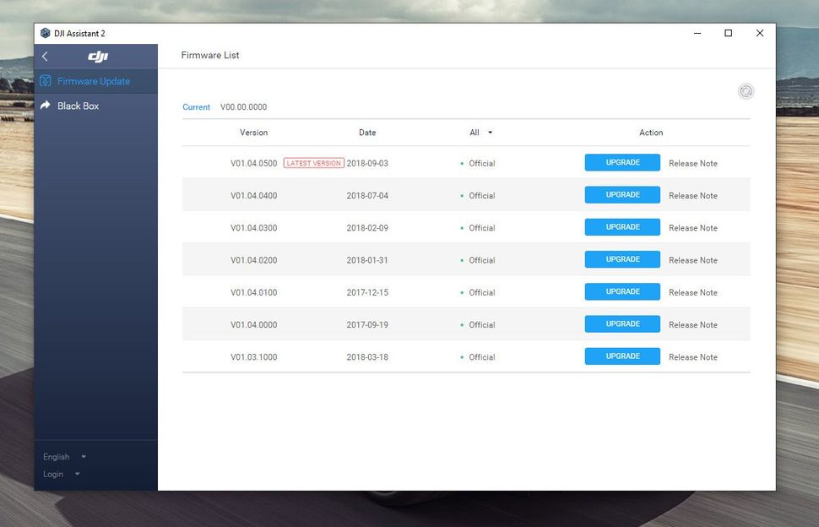Screen dimensions: 819x527
Task: View Release Note for V01.04.0000
Action: (692, 324)
